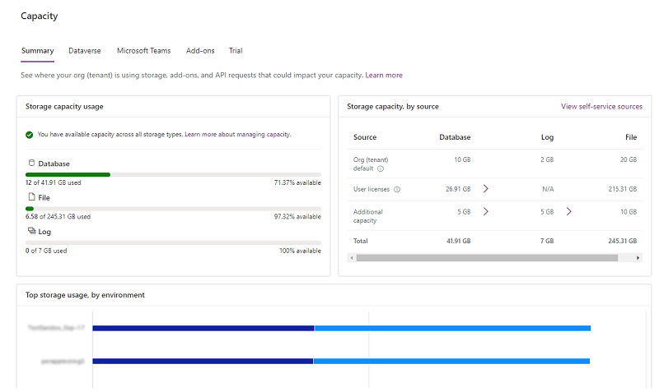Click the green available-capacity checkmark icon
This screenshot has height=392, width=659.
tap(30, 134)
